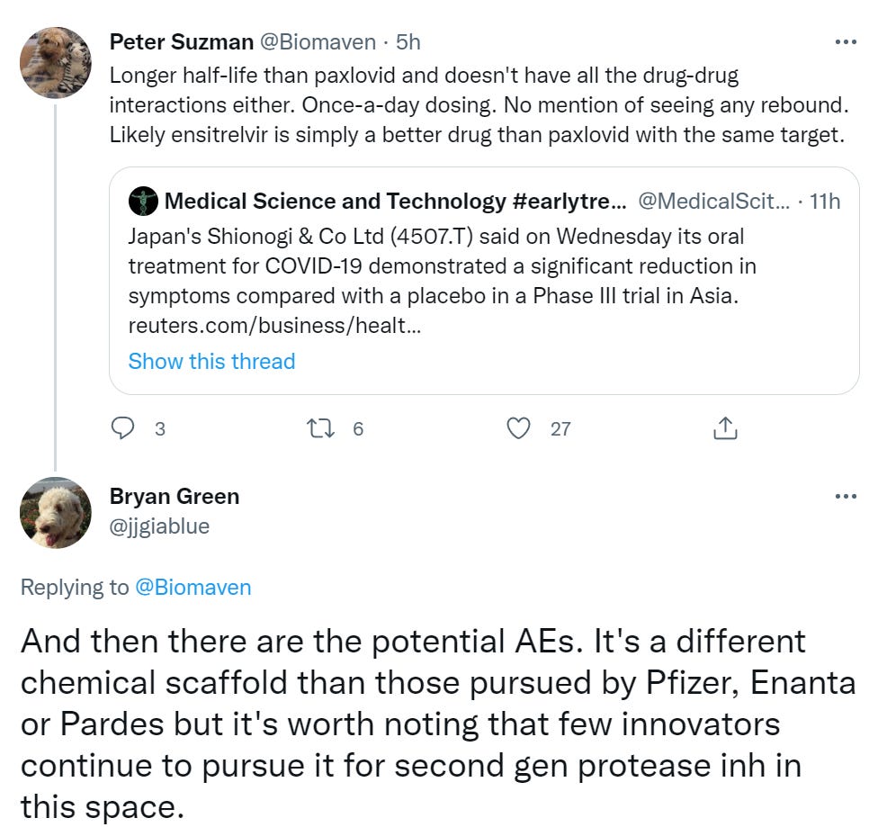Open the reuters.com link in quoted tweet
This screenshot has width=869, height=827.
[x=274, y=324]
